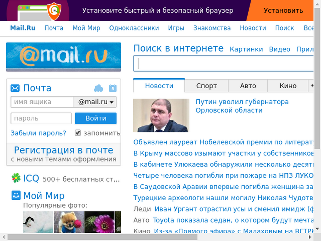Click the vertical scrollbar thumb

tap(317, 78)
